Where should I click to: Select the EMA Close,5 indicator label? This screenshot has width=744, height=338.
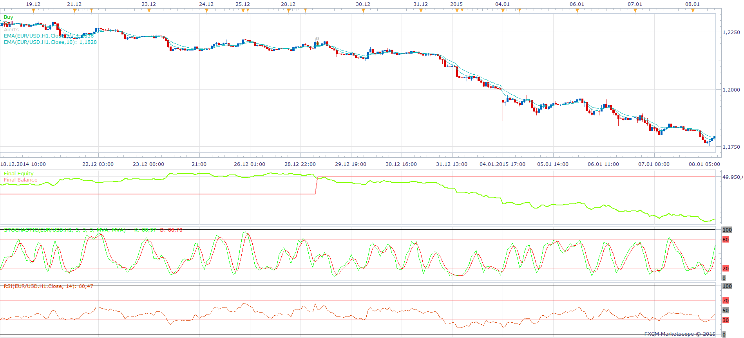49,36
